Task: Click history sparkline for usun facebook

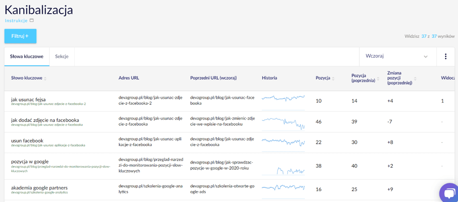Action: [283, 142]
